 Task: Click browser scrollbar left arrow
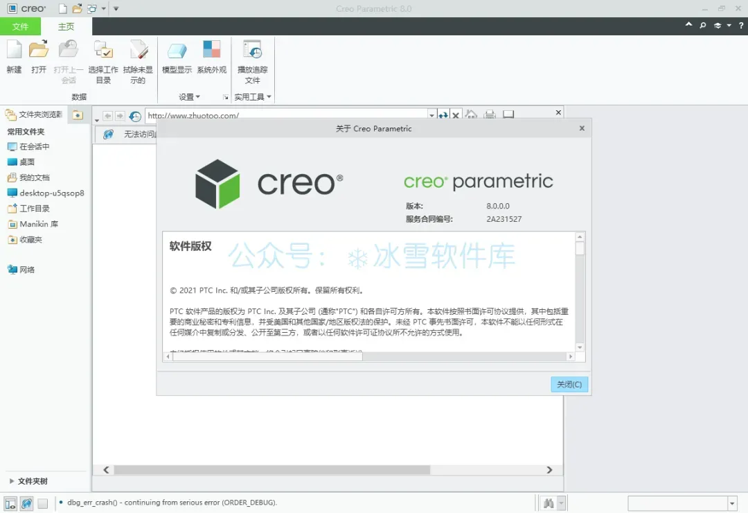point(106,470)
